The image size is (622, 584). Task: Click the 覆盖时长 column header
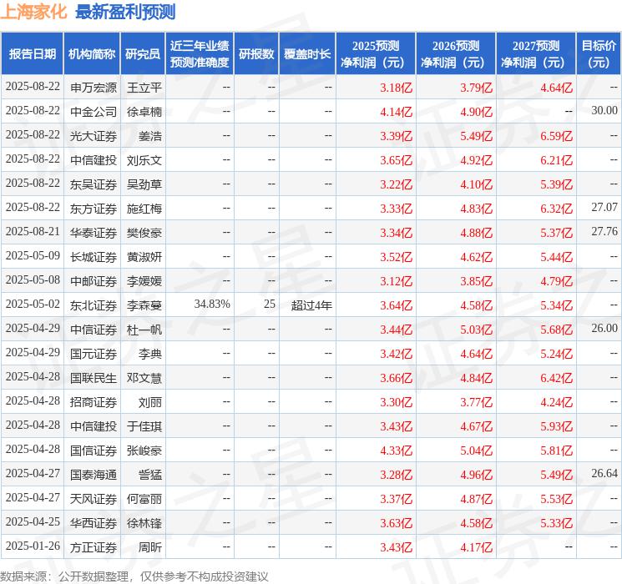(307, 54)
